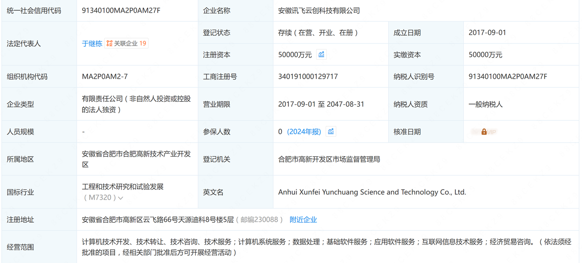Expand the M7320 industry code chevron

pos(120,198)
